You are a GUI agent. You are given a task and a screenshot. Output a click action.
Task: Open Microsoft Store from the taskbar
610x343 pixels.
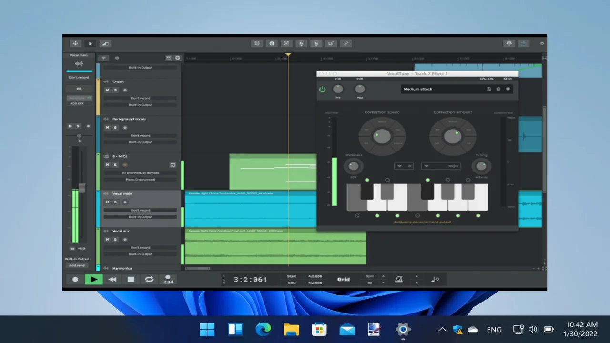pyautogui.click(x=319, y=329)
